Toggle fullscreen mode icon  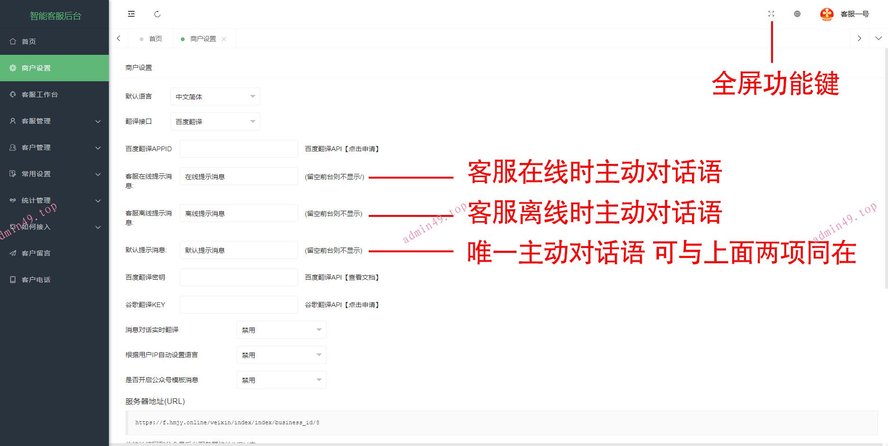(771, 14)
